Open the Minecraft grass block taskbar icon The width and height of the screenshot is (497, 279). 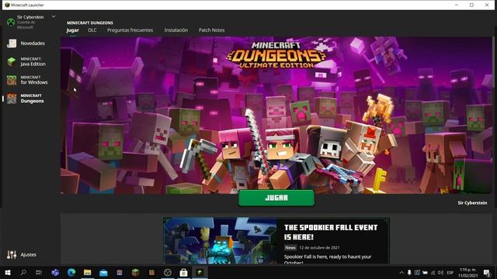(135, 272)
